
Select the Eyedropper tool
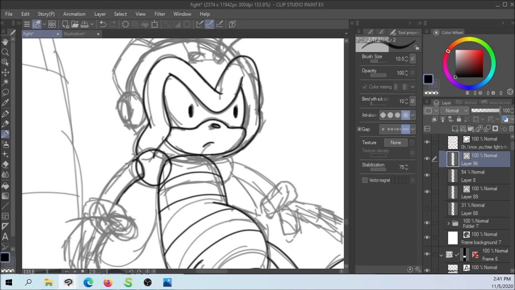[5, 103]
